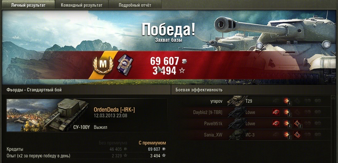This screenshot has height=163, width=338.
Task: Open the Подробный отчёт tab
Action: click(x=135, y=5)
